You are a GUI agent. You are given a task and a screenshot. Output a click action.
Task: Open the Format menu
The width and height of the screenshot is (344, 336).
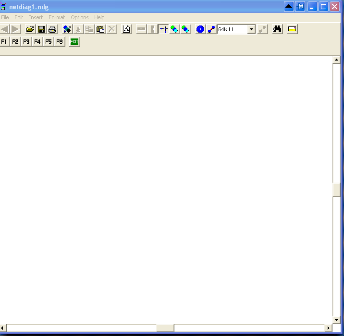57,17
